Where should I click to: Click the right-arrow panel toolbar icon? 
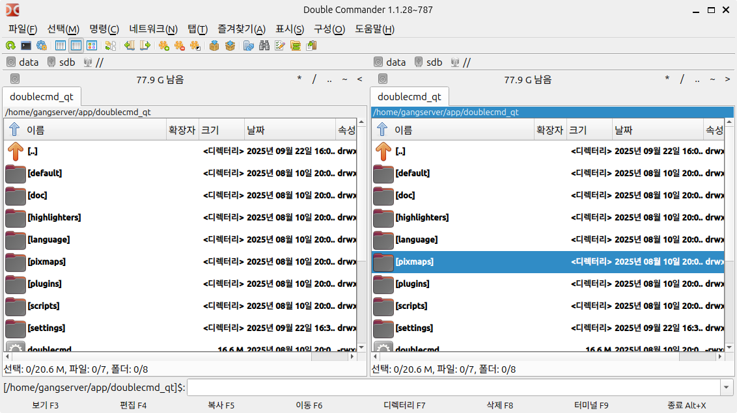click(145, 46)
